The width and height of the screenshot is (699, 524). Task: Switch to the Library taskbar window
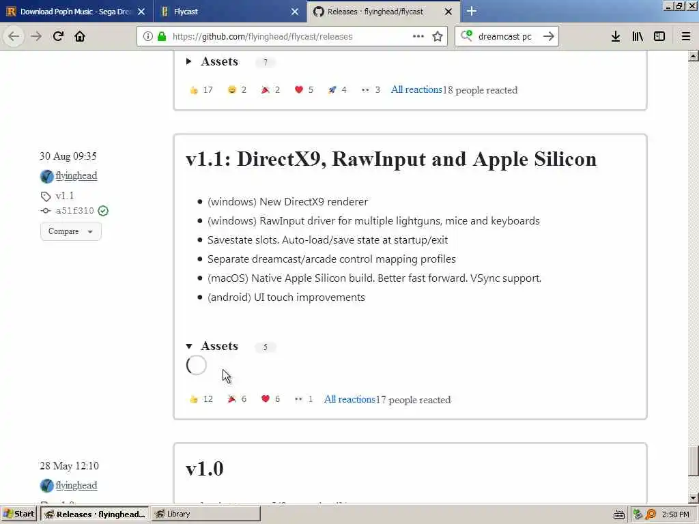pos(206,514)
